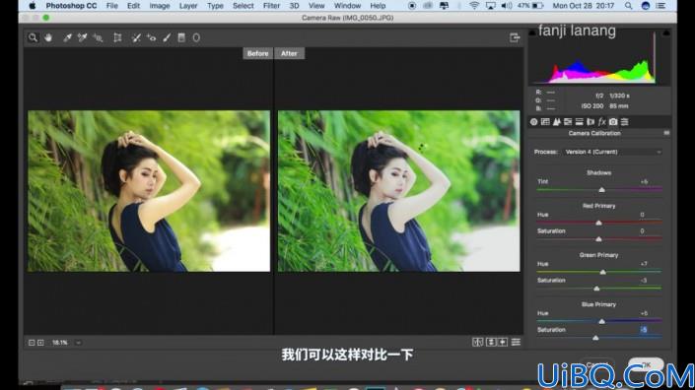Image resolution: width=695 pixels, height=390 pixels.
Task: Click the Shadows Tint value field
Action: 644,181
